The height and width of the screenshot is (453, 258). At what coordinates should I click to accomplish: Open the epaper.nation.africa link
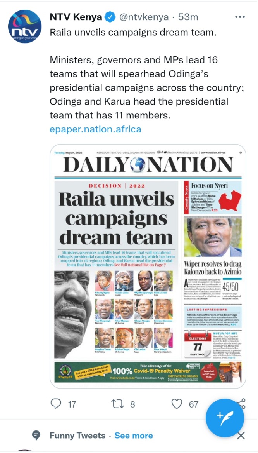click(x=95, y=129)
